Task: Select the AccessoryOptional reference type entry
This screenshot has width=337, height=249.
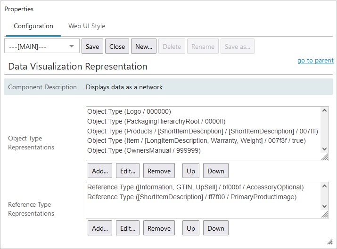Action: coord(195,187)
